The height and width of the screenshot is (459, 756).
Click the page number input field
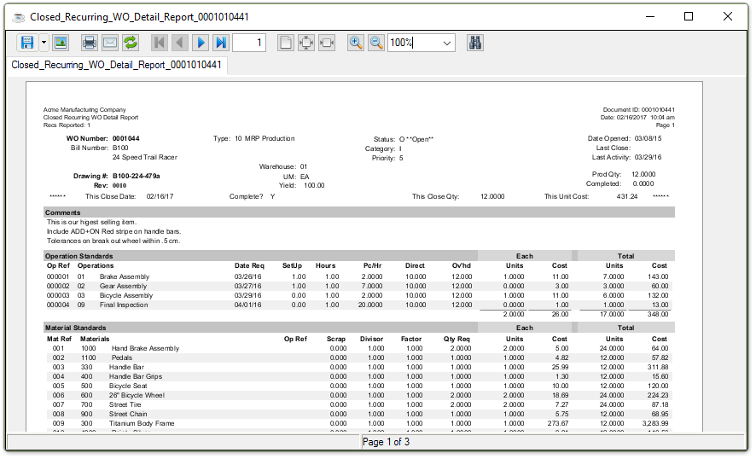point(249,43)
